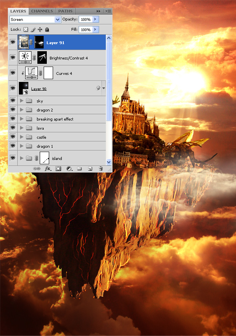The image size is (236, 336).
Task: Click smart filter icon on Layer 90
Action: point(98,88)
